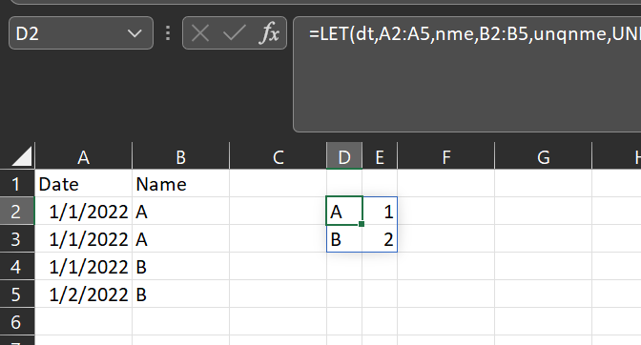
Task: Select empty cell G3
Action: click(x=544, y=239)
